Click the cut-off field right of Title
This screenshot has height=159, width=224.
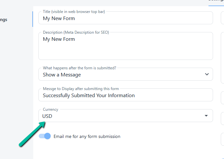point(222,18)
